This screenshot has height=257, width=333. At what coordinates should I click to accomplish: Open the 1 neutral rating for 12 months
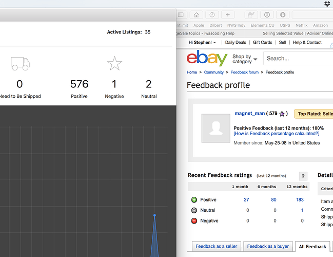pyautogui.click(x=302, y=210)
